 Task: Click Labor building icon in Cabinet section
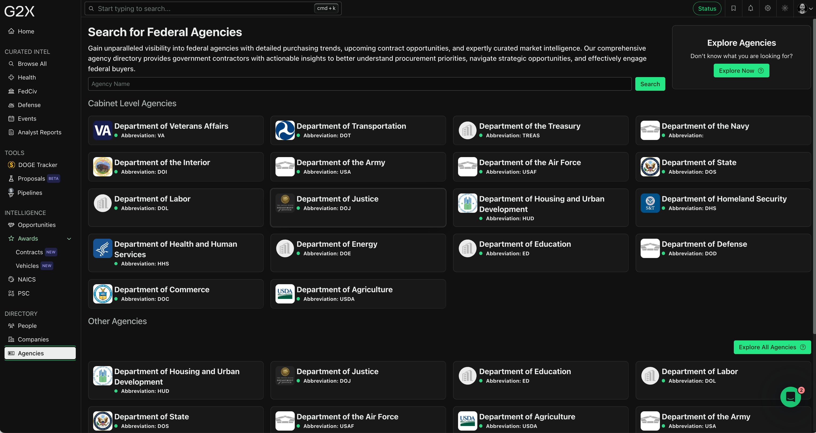[103, 203]
